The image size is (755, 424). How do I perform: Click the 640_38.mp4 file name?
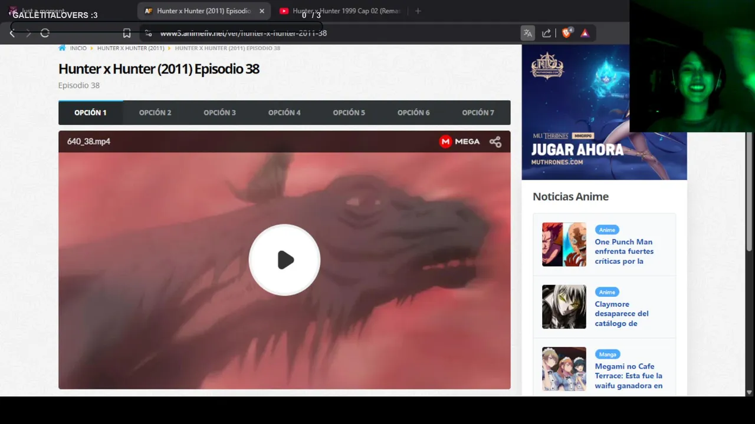88,141
